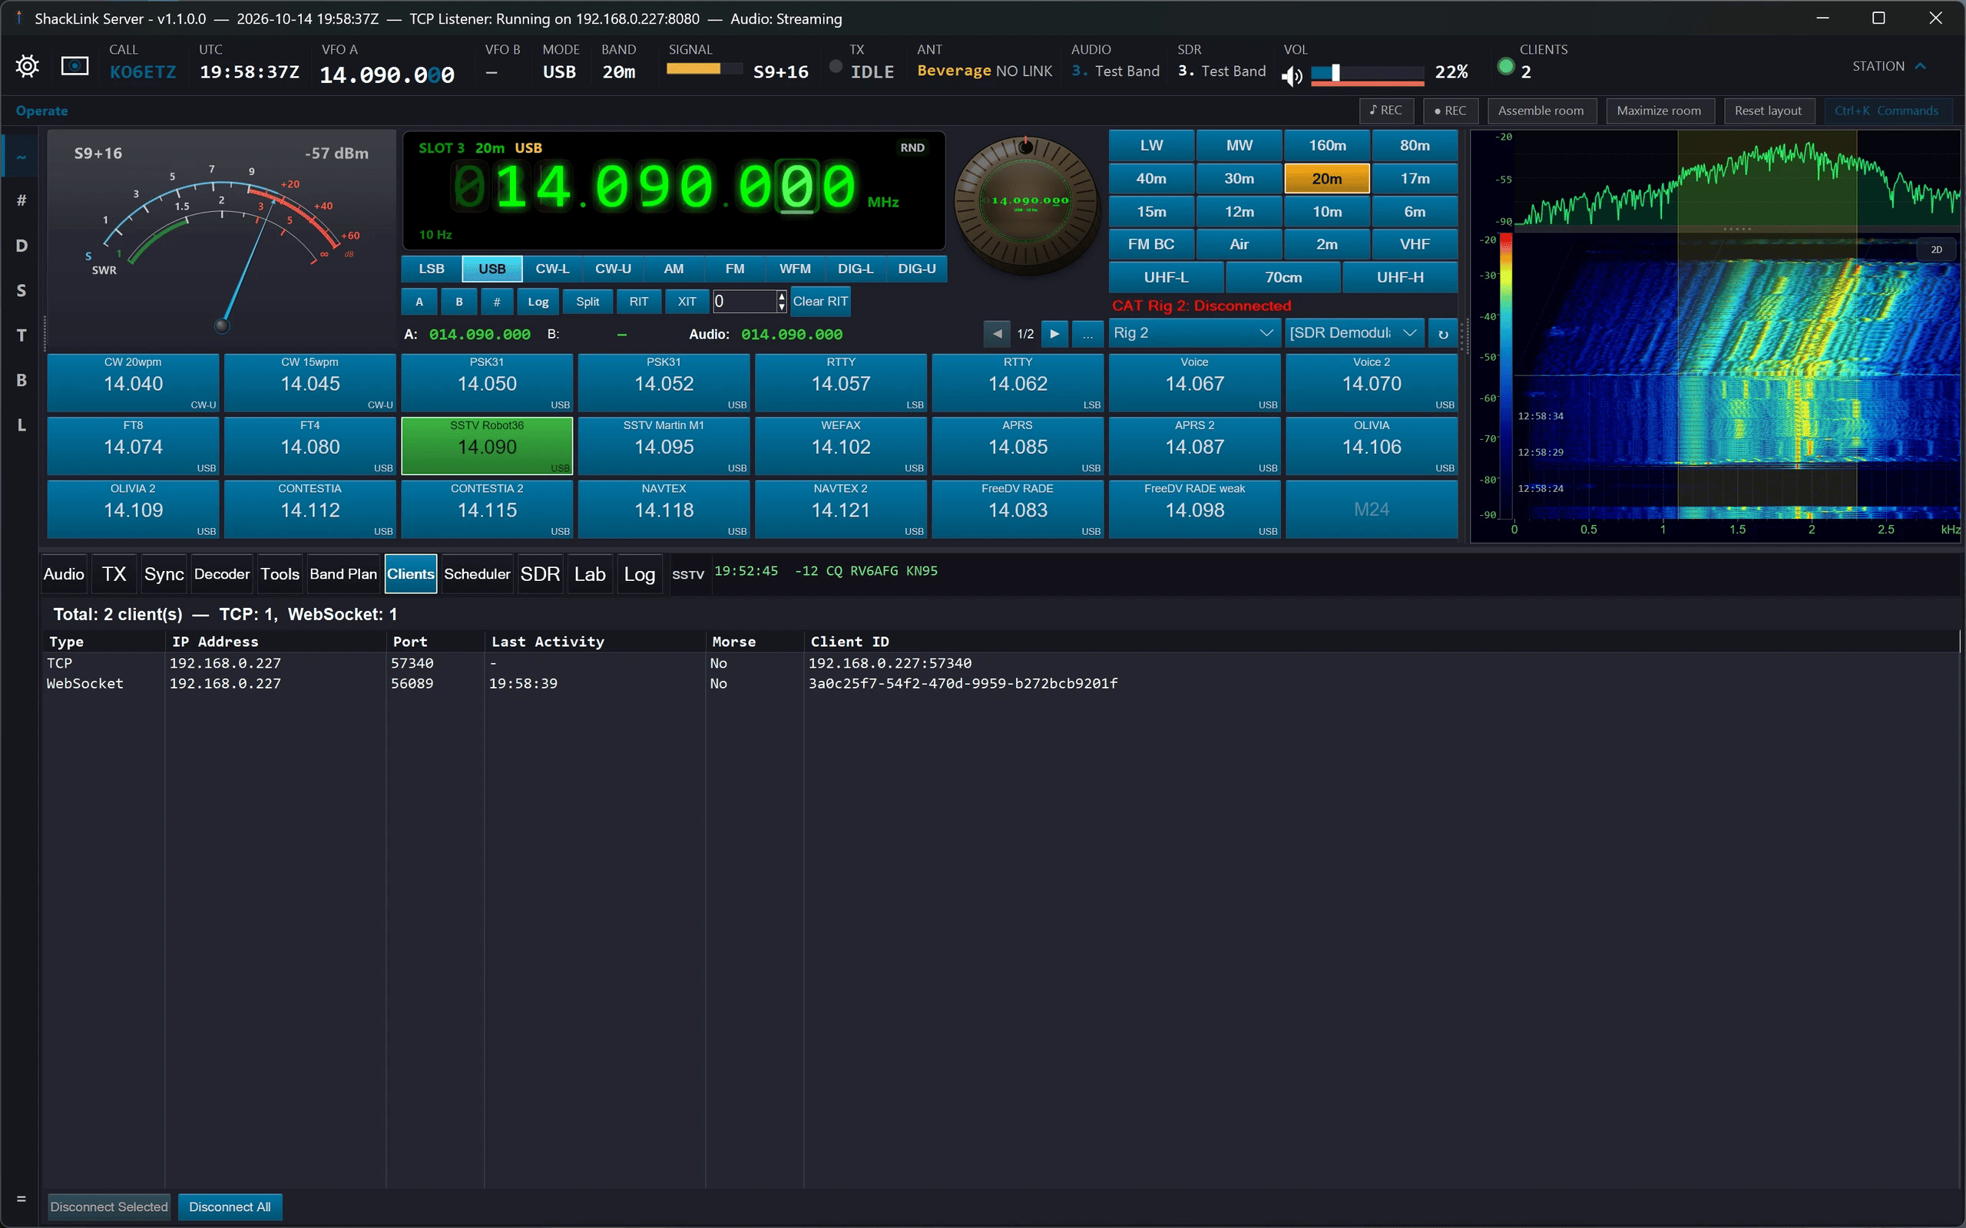Screen dimensions: 1966x1228
Task: Open the Audio tab
Action: [65, 574]
